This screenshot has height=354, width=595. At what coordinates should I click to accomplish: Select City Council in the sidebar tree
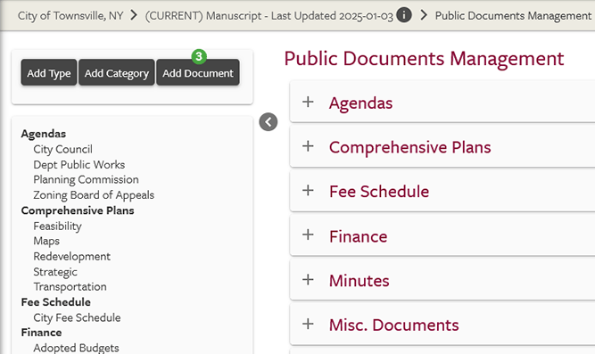(63, 149)
